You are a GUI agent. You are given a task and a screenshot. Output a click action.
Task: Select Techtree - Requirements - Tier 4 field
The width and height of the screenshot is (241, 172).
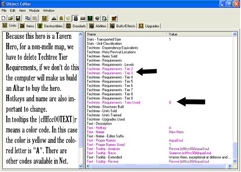pyautogui.click(x=159, y=77)
